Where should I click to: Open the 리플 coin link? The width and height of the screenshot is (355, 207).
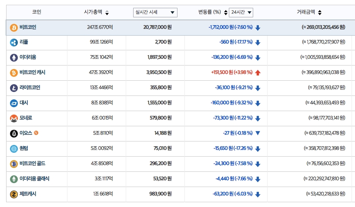tap(24, 42)
